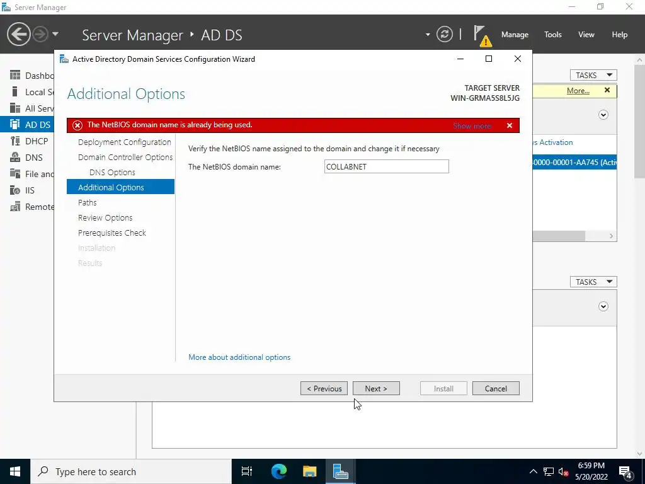The height and width of the screenshot is (484, 645).
Task: Open the Manage menu
Action: (515, 35)
